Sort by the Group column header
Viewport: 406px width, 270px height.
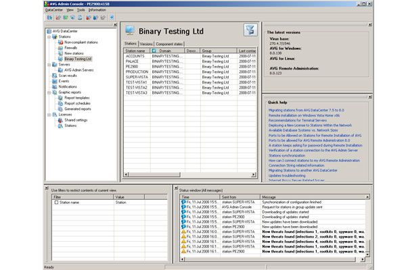point(219,51)
